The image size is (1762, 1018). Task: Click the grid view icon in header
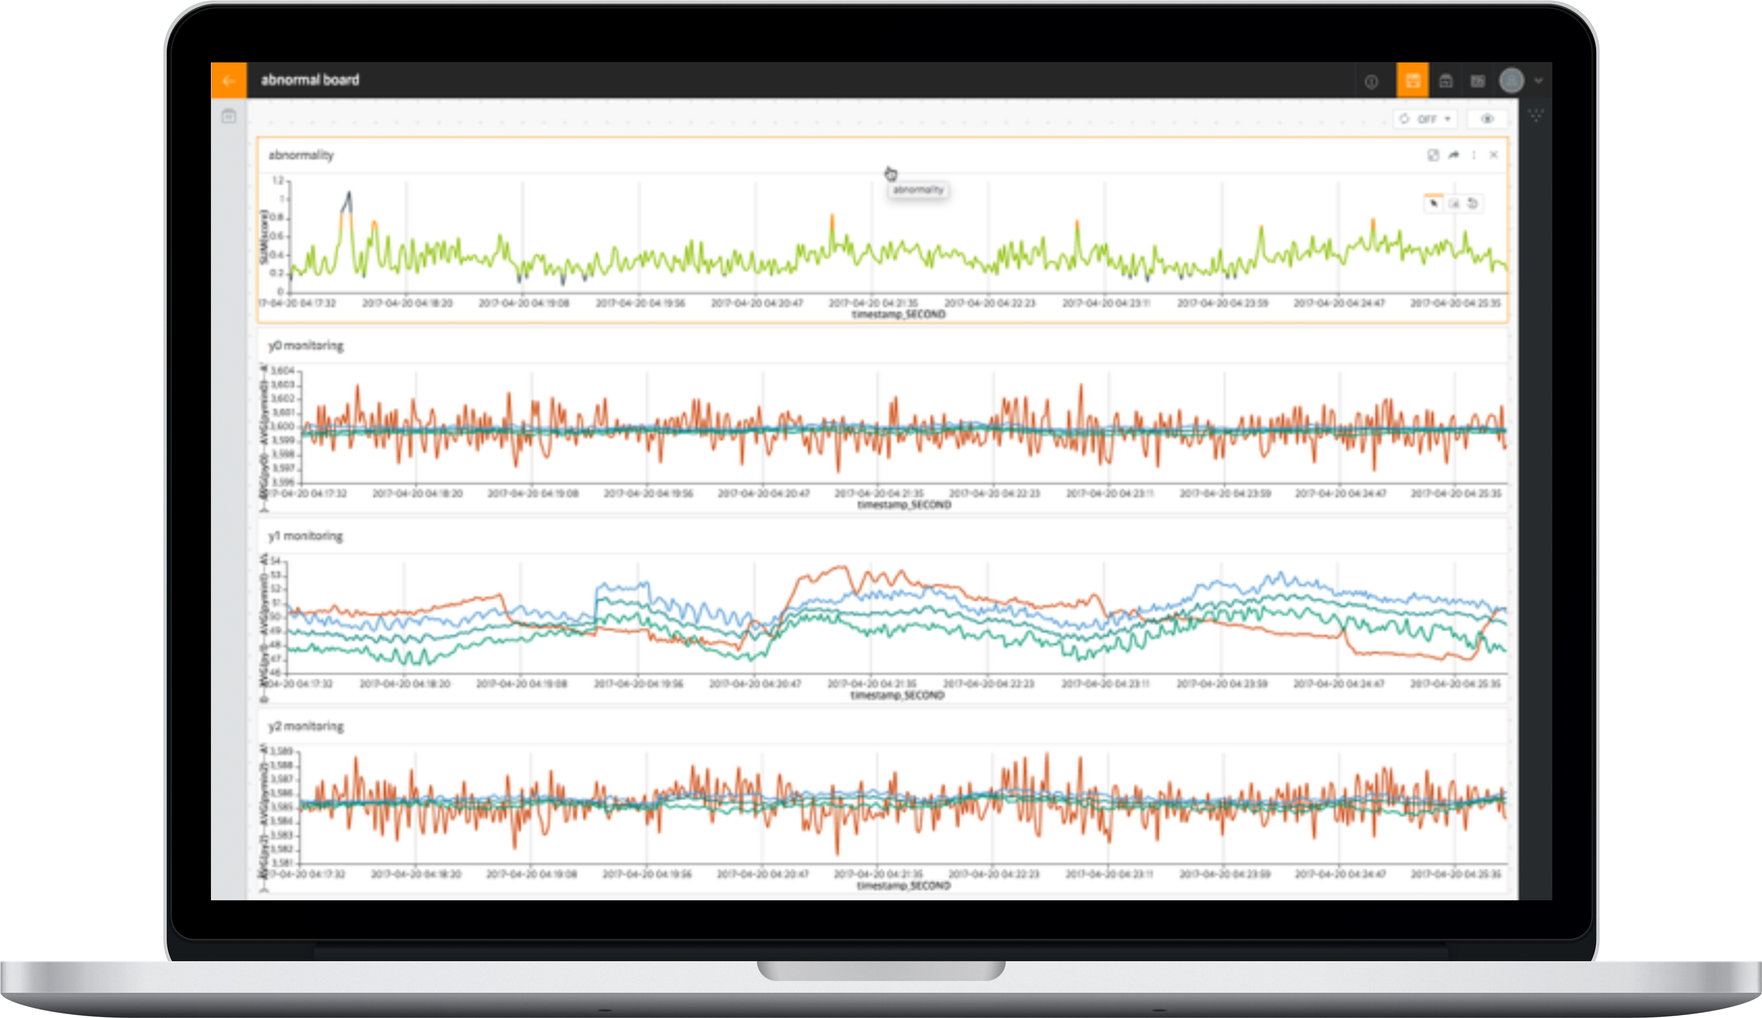click(1477, 81)
